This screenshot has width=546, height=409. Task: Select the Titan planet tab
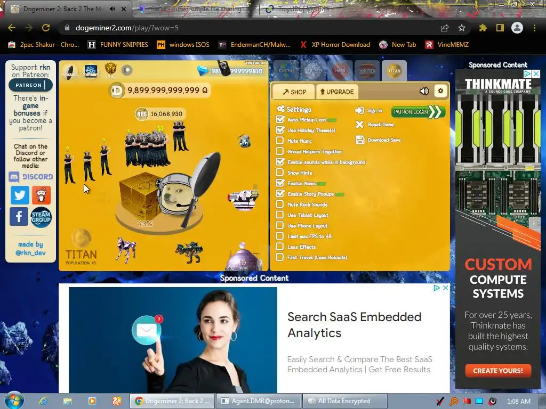coord(394,71)
